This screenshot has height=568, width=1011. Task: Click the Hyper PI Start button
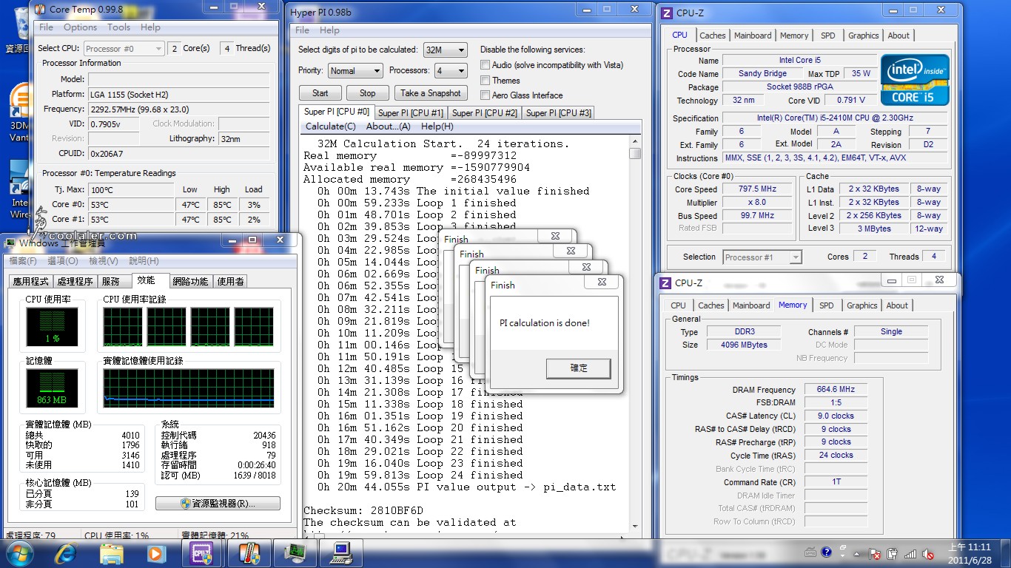[320, 93]
